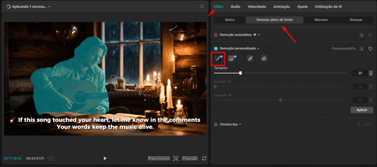
Task: Select the smart eraser tool
Action: (232, 58)
